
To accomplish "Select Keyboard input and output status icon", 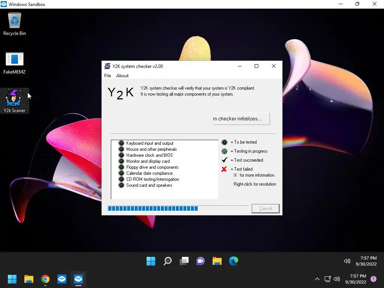I will [121, 143].
